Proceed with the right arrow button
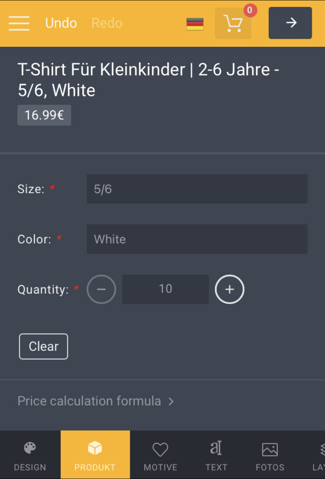Screen dimensions: 325x479 290,23
